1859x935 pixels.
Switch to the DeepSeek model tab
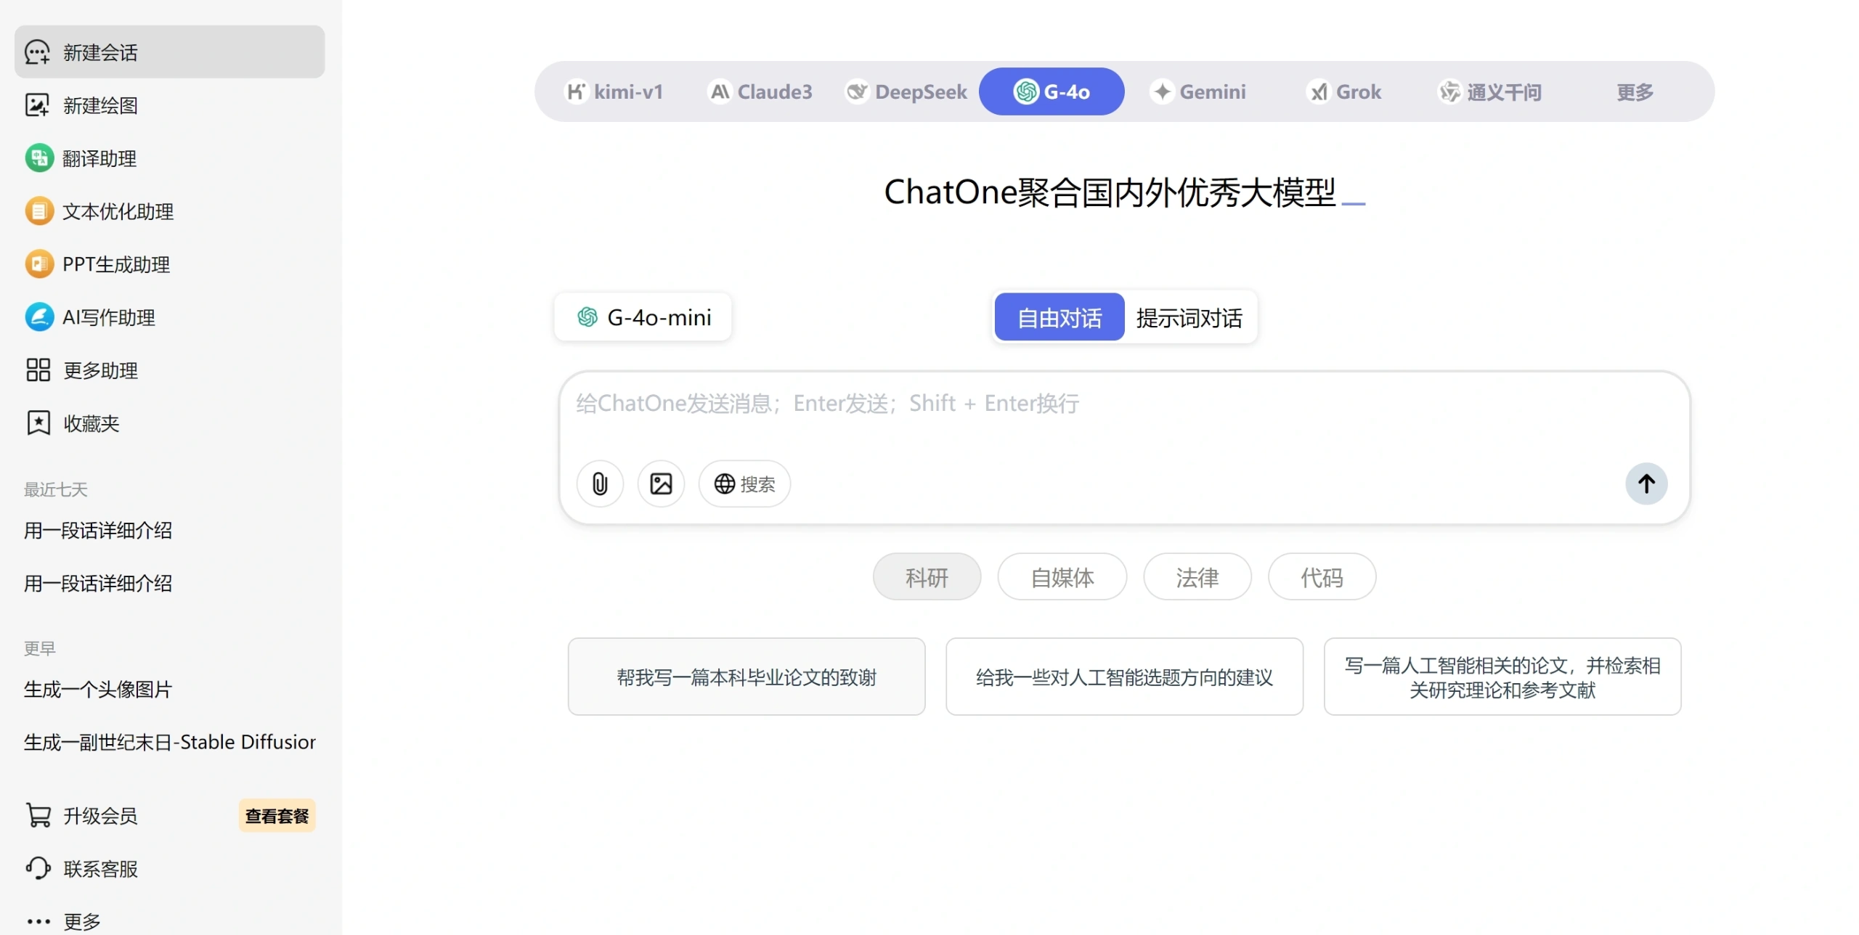click(907, 91)
